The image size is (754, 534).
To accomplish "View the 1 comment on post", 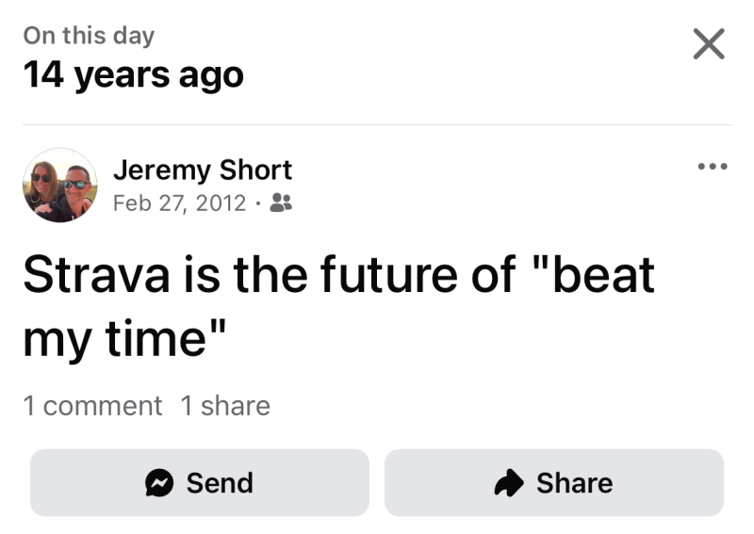I will (x=92, y=406).
